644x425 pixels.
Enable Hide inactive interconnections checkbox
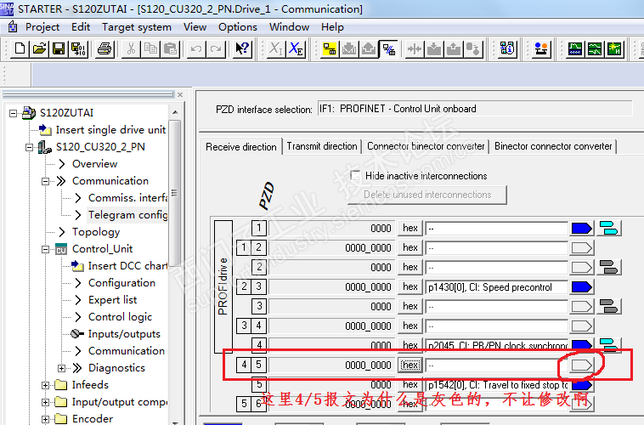click(355, 175)
